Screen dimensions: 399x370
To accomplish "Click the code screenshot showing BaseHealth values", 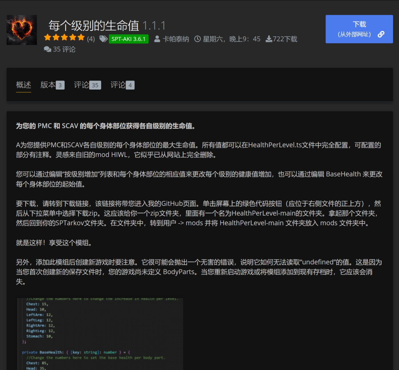I will [x=100, y=333].
